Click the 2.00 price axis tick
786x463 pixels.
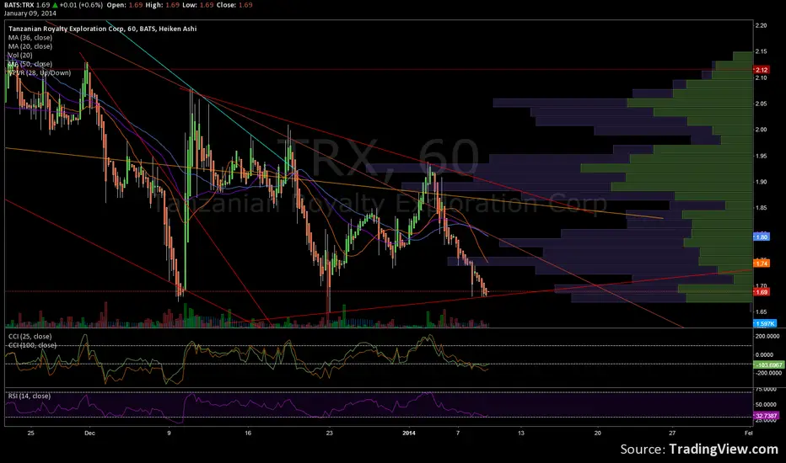pos(761,130)
